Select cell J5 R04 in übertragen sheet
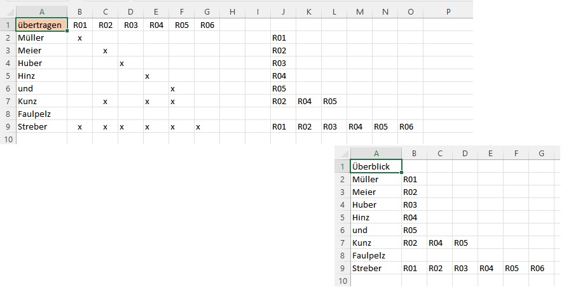 (283, 76)
